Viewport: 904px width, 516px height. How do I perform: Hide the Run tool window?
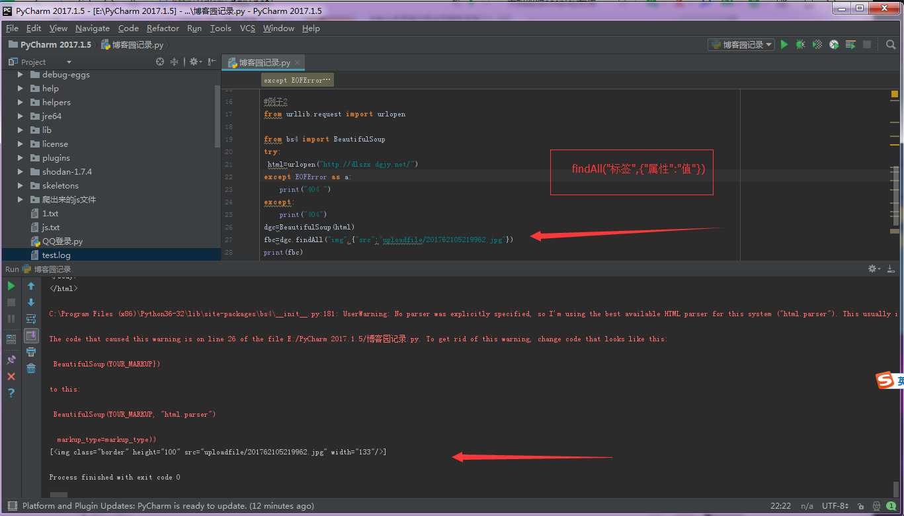click(891, 269)
